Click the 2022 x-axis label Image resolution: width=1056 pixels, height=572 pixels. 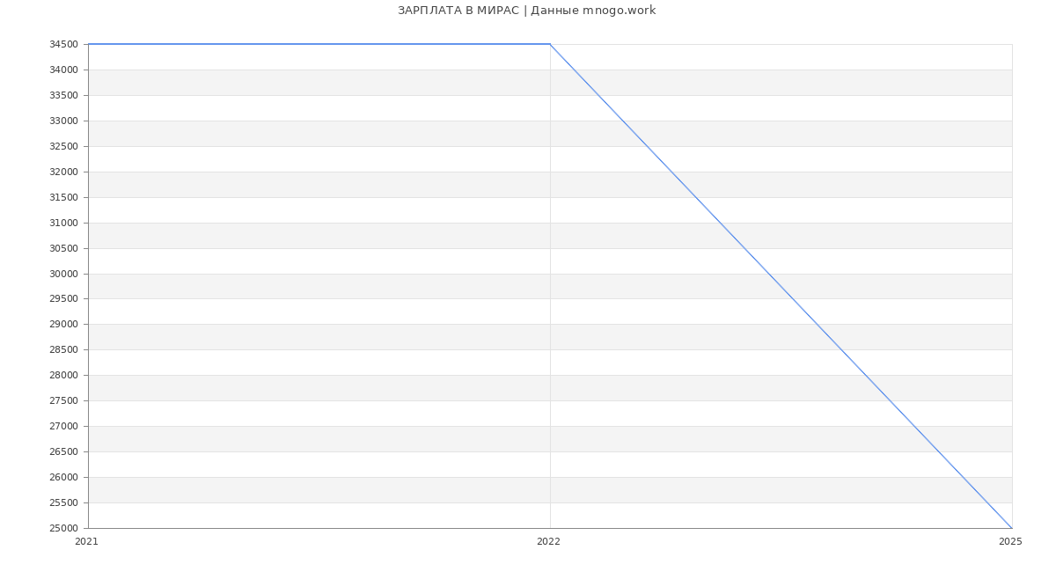pyautogui.click(x=548, y=542)
